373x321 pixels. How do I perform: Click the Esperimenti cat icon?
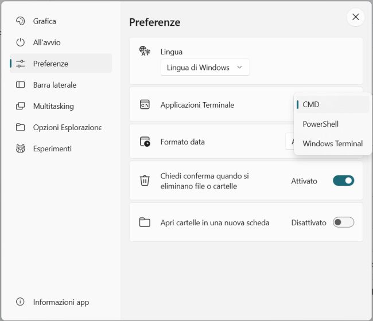21,148
